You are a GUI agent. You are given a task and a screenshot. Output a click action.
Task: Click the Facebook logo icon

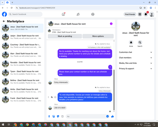(x=4, y=14)
